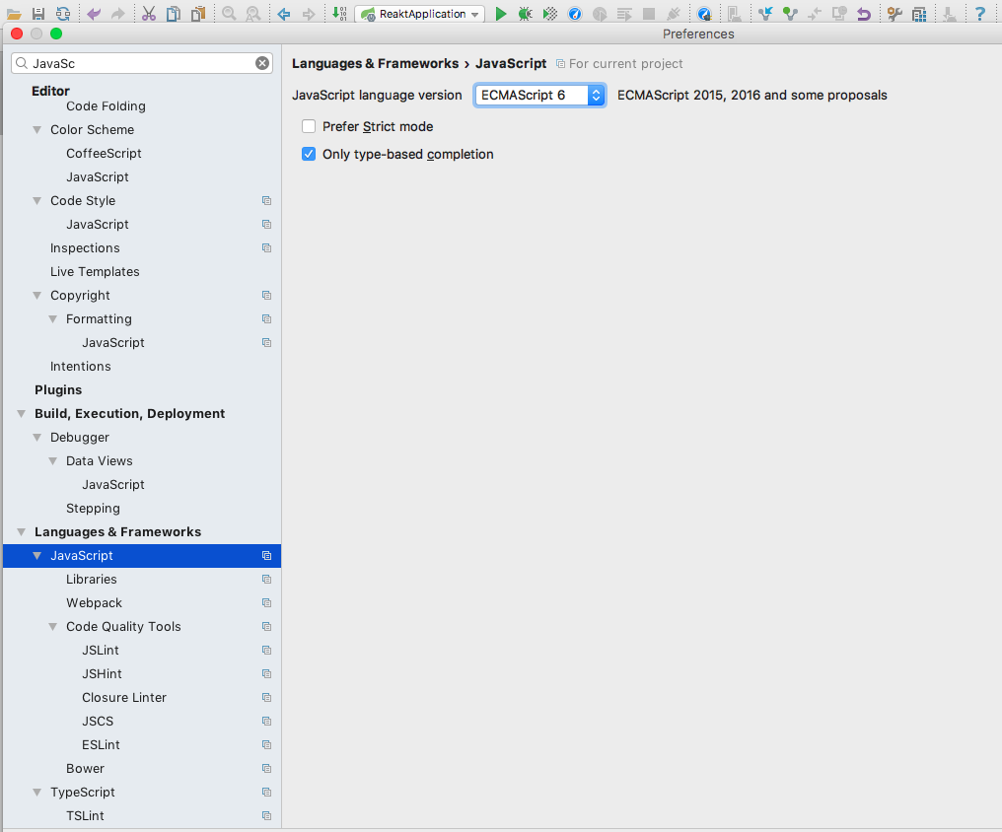Click the Paste clipboard icon
This screenshot has height=832, width=1002.
[198, 14]
